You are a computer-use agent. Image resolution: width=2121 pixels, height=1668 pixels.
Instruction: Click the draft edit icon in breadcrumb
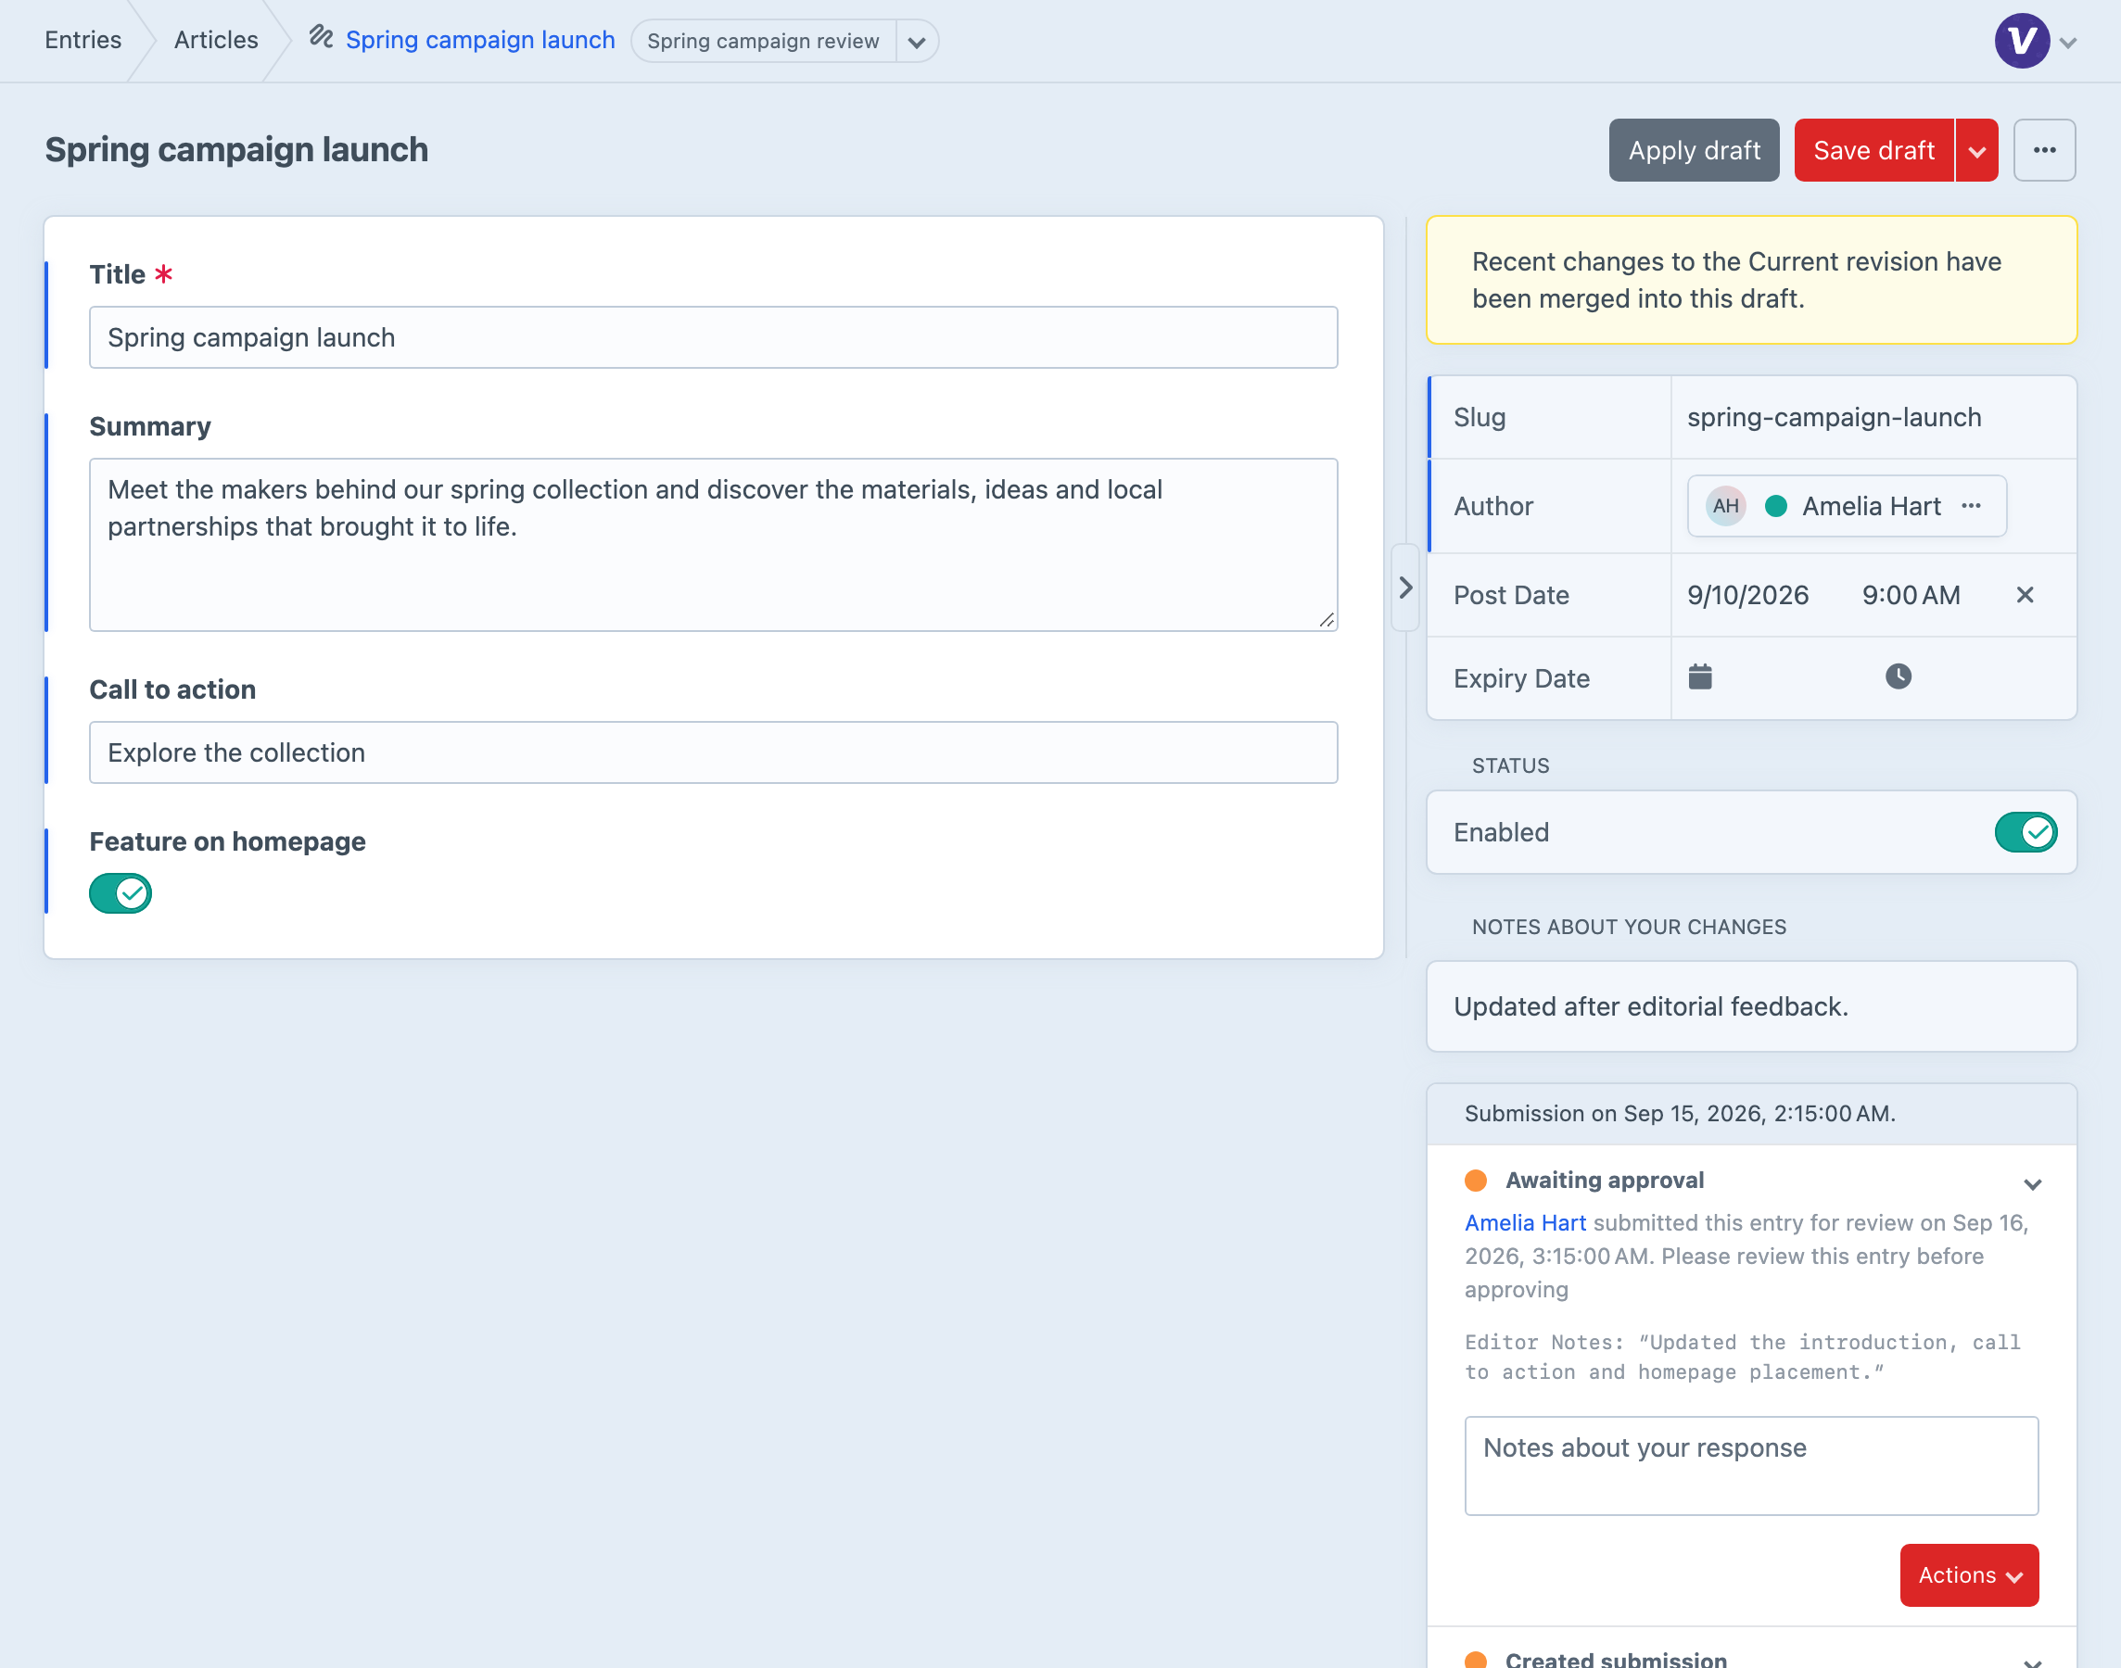click(321, 38)
